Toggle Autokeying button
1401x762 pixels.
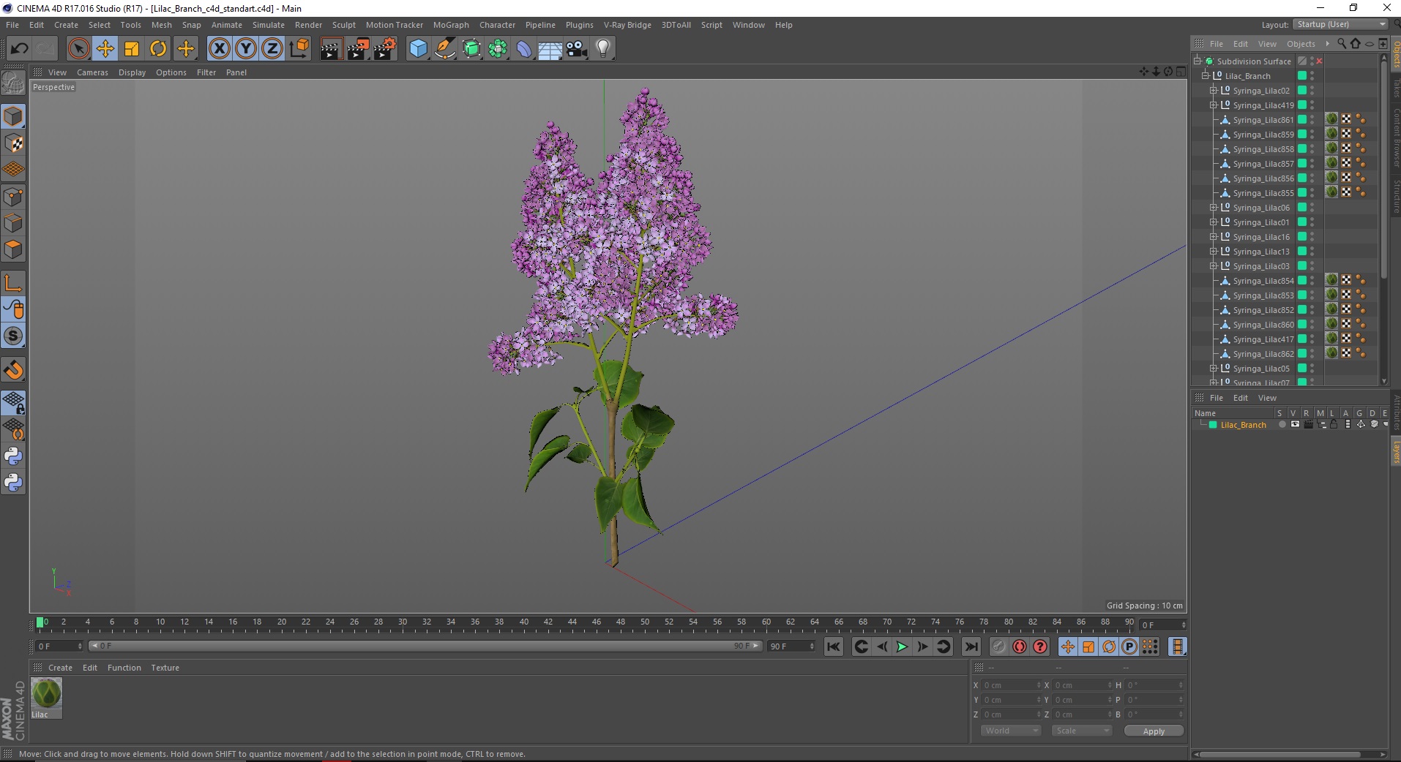pos(1019,646)
